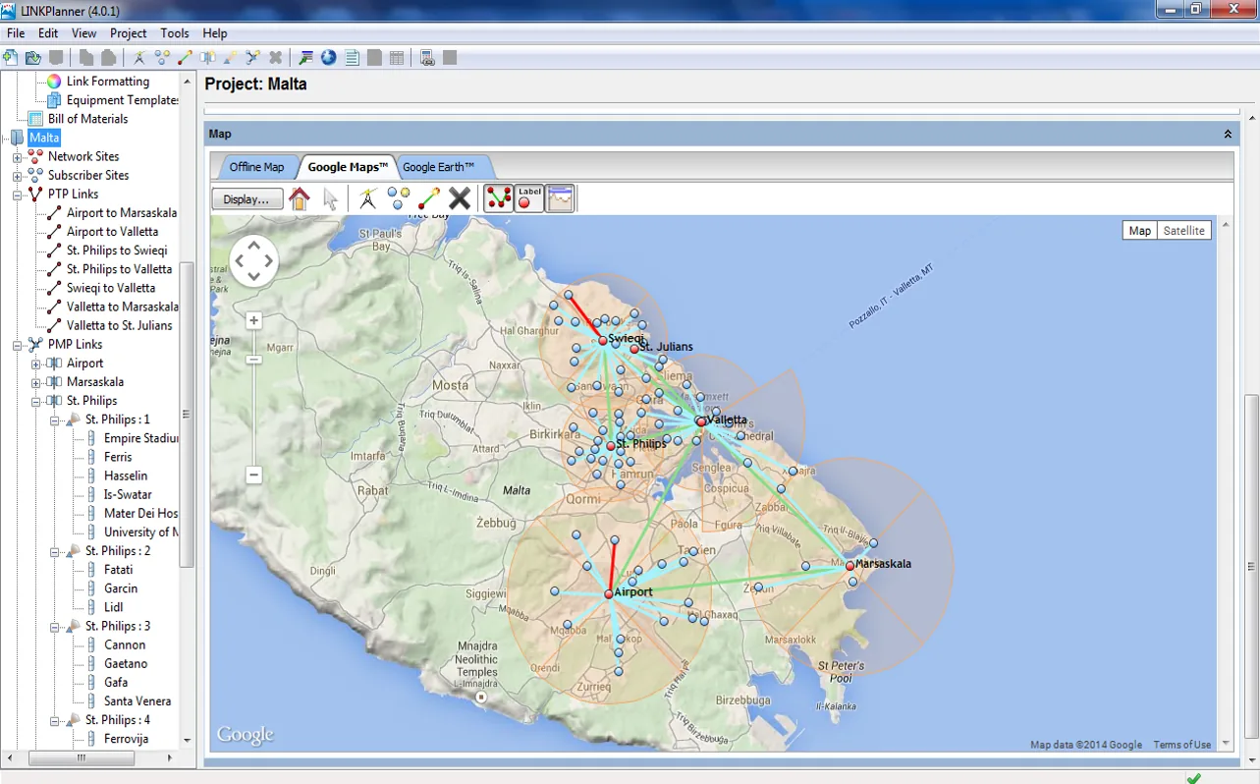Toggle the path profile display button

coord(560,198)
